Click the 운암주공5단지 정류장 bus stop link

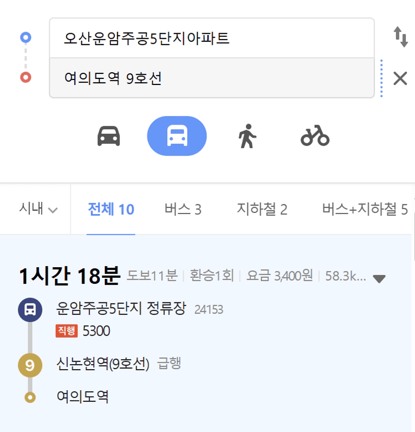coord(121,308)
